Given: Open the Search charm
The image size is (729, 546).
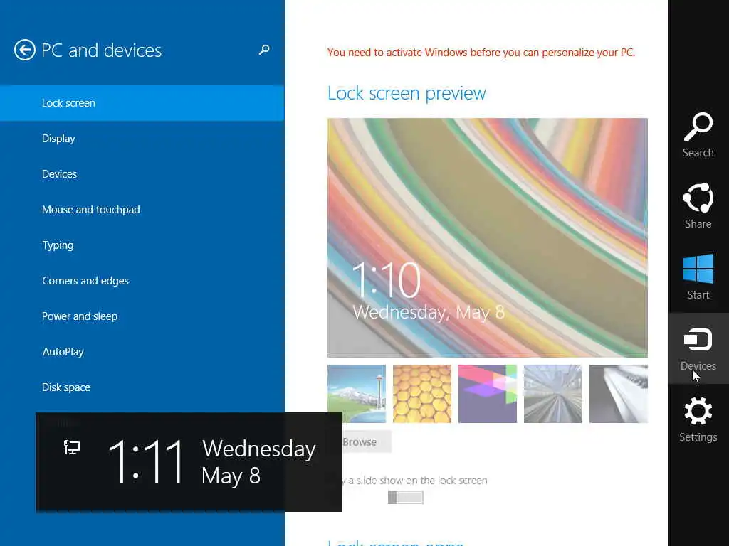Looking at the screenshot, I should click(x=698, y=134).
